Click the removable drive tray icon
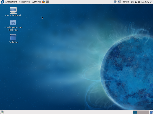Screen dimensions: 153x114 [x=116, y=2]
